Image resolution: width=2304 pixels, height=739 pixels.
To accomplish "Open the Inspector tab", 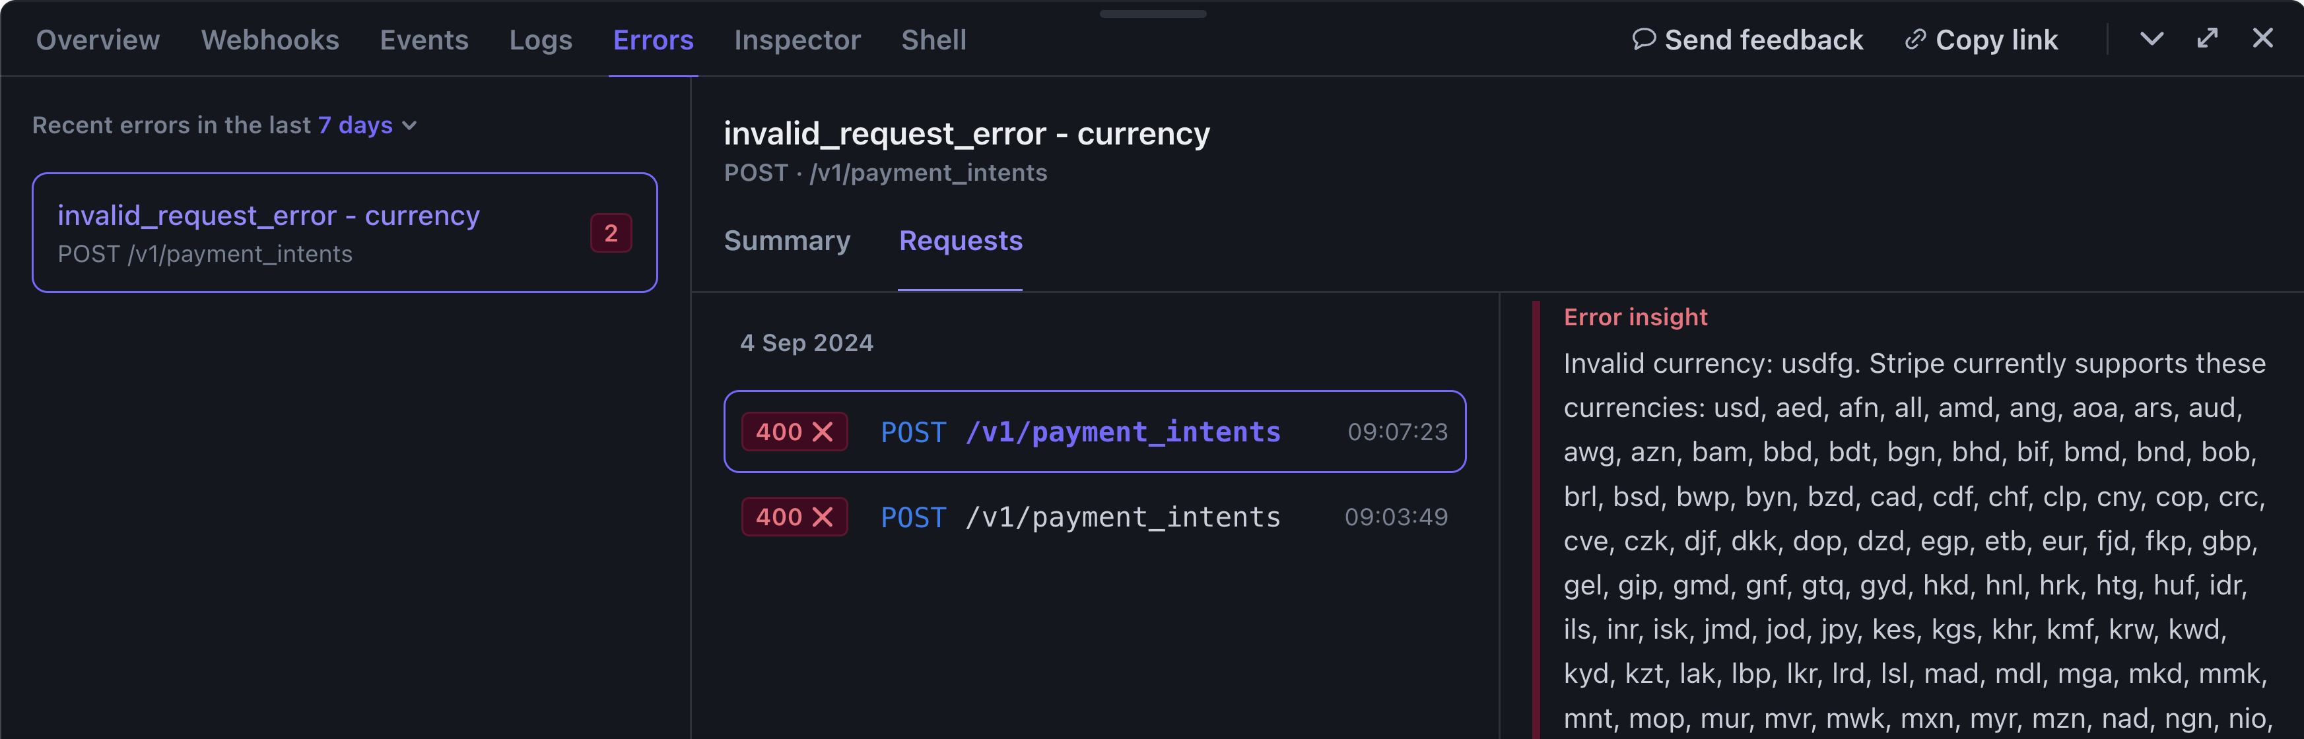I will tap(797, 40).
